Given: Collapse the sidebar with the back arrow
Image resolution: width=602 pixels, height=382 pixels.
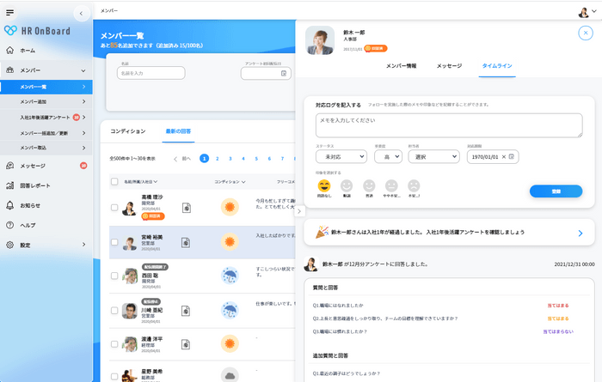Looking at the screenshot, I should 82,14.
